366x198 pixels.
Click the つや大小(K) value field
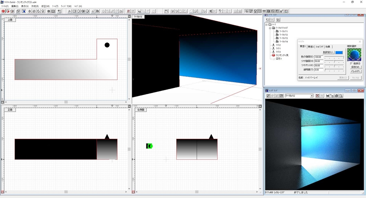[319, 65]
